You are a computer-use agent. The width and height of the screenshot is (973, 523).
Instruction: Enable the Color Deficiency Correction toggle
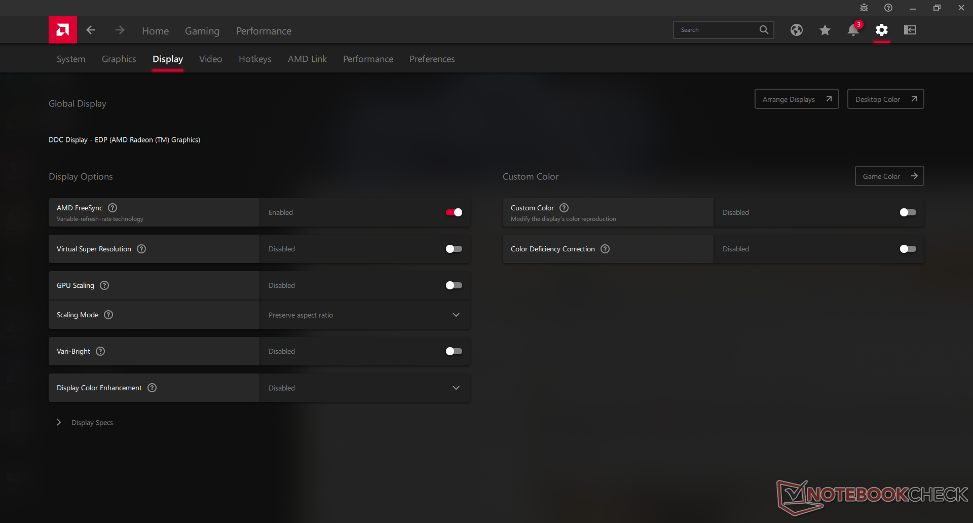tap(908, 249)
